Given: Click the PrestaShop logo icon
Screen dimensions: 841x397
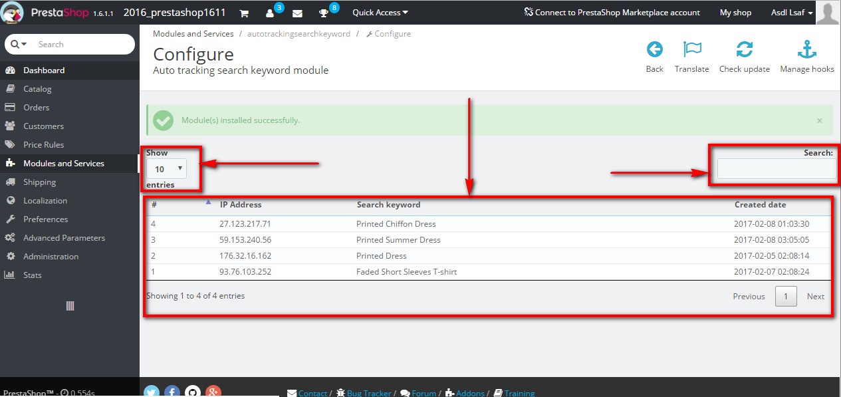Looking at the screenshot, I should 13,13.
